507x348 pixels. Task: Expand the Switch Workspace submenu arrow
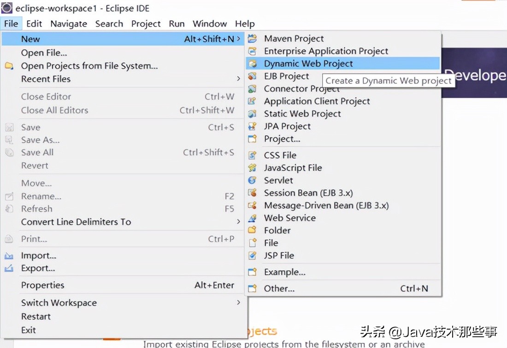(x=238, y=302)
